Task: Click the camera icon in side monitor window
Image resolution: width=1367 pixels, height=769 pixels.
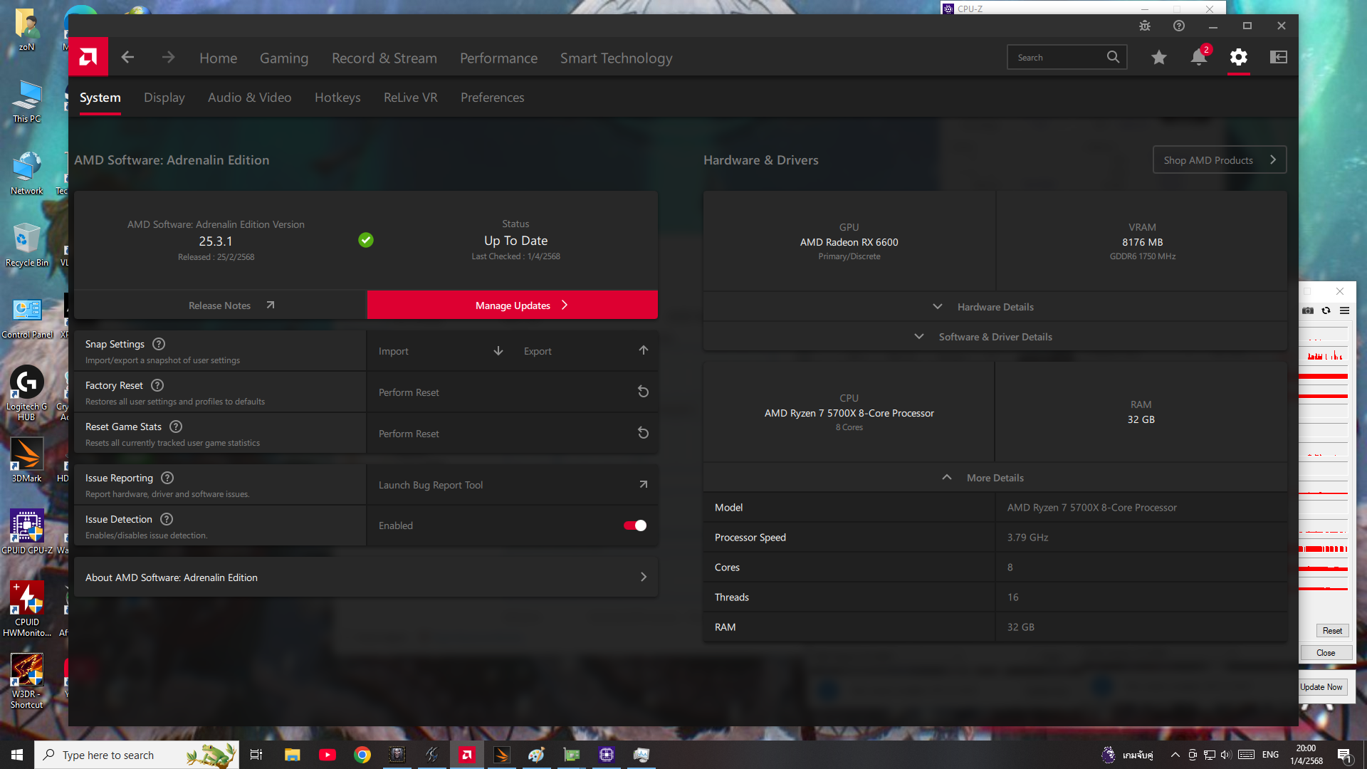Action: pyautogui.click(x=1308, y=310)
